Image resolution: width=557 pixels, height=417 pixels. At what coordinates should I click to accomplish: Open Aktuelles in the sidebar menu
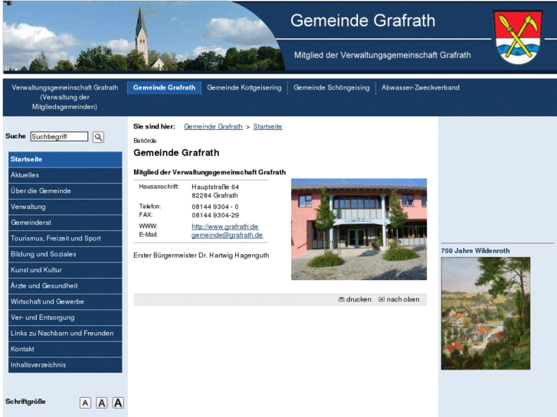(x=65, y=175)
